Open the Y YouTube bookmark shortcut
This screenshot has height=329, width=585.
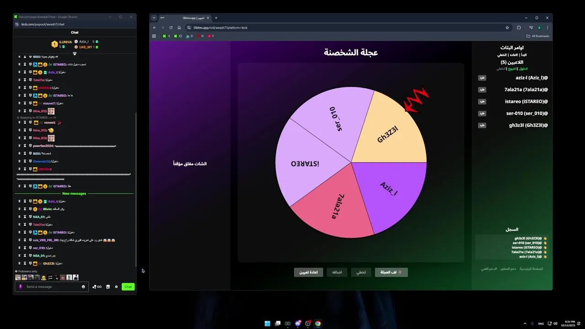[x=211, y=36]
